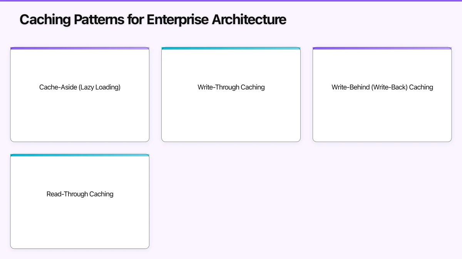This screenshot has width=462, height=259.
Task: Click the Write-Through Caching title text
Action: tap(231, 87)
